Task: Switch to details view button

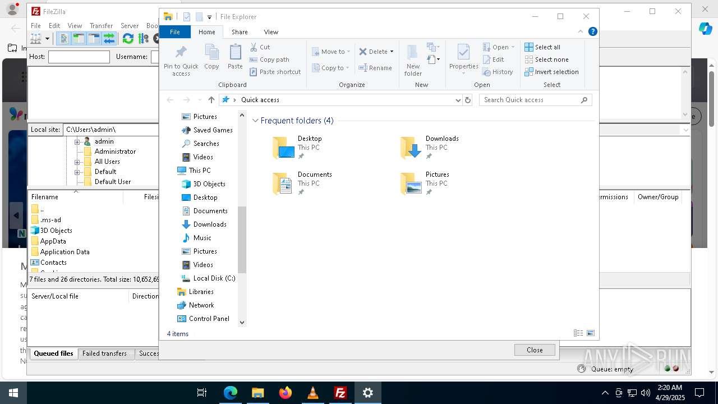Action: click(x=578, y=333)
